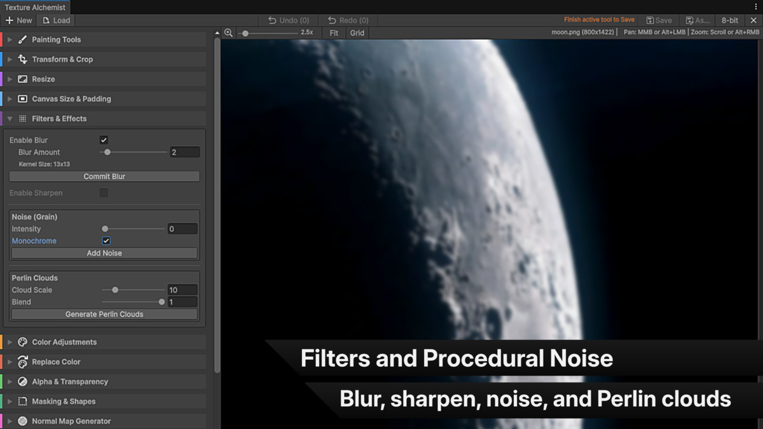The image size is (763, 429).
Task: Expand the Canvas Size & Padding arrow
Action: tap(10, 99)
